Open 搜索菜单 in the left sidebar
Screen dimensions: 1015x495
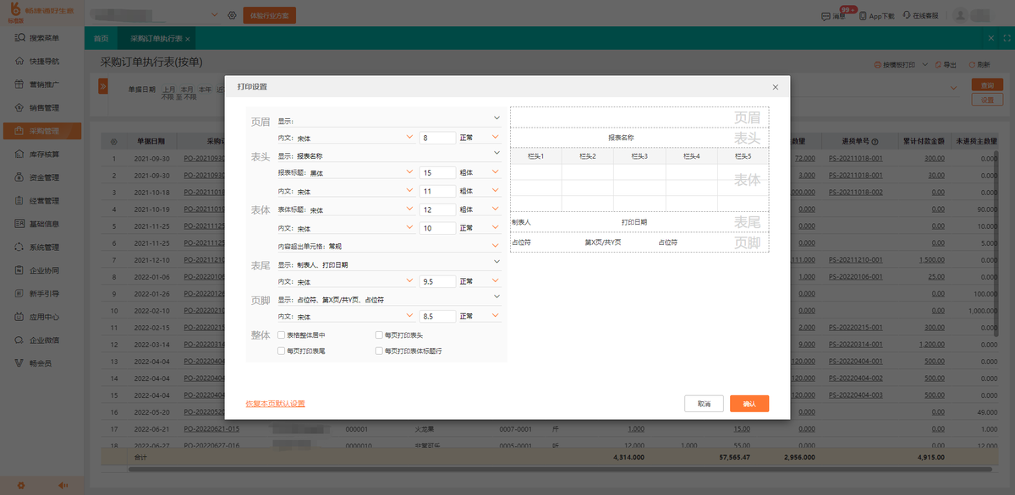[x=42, y=38]
